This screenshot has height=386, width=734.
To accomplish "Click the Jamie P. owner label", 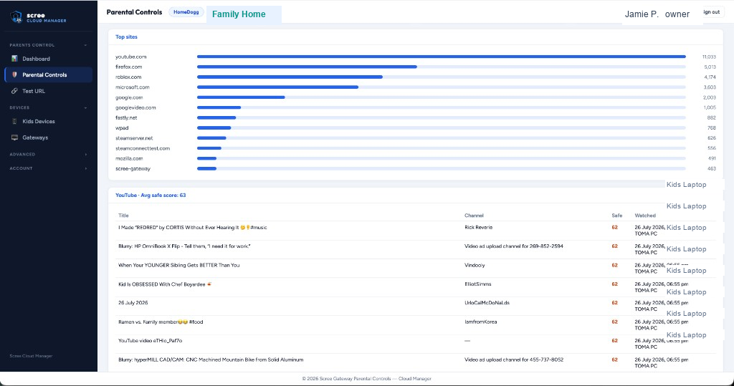I will pos(657,14).
